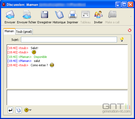This screenshot has height=119, width=135.
Task: Select the Maman chat tab
Action: (9, 31)
